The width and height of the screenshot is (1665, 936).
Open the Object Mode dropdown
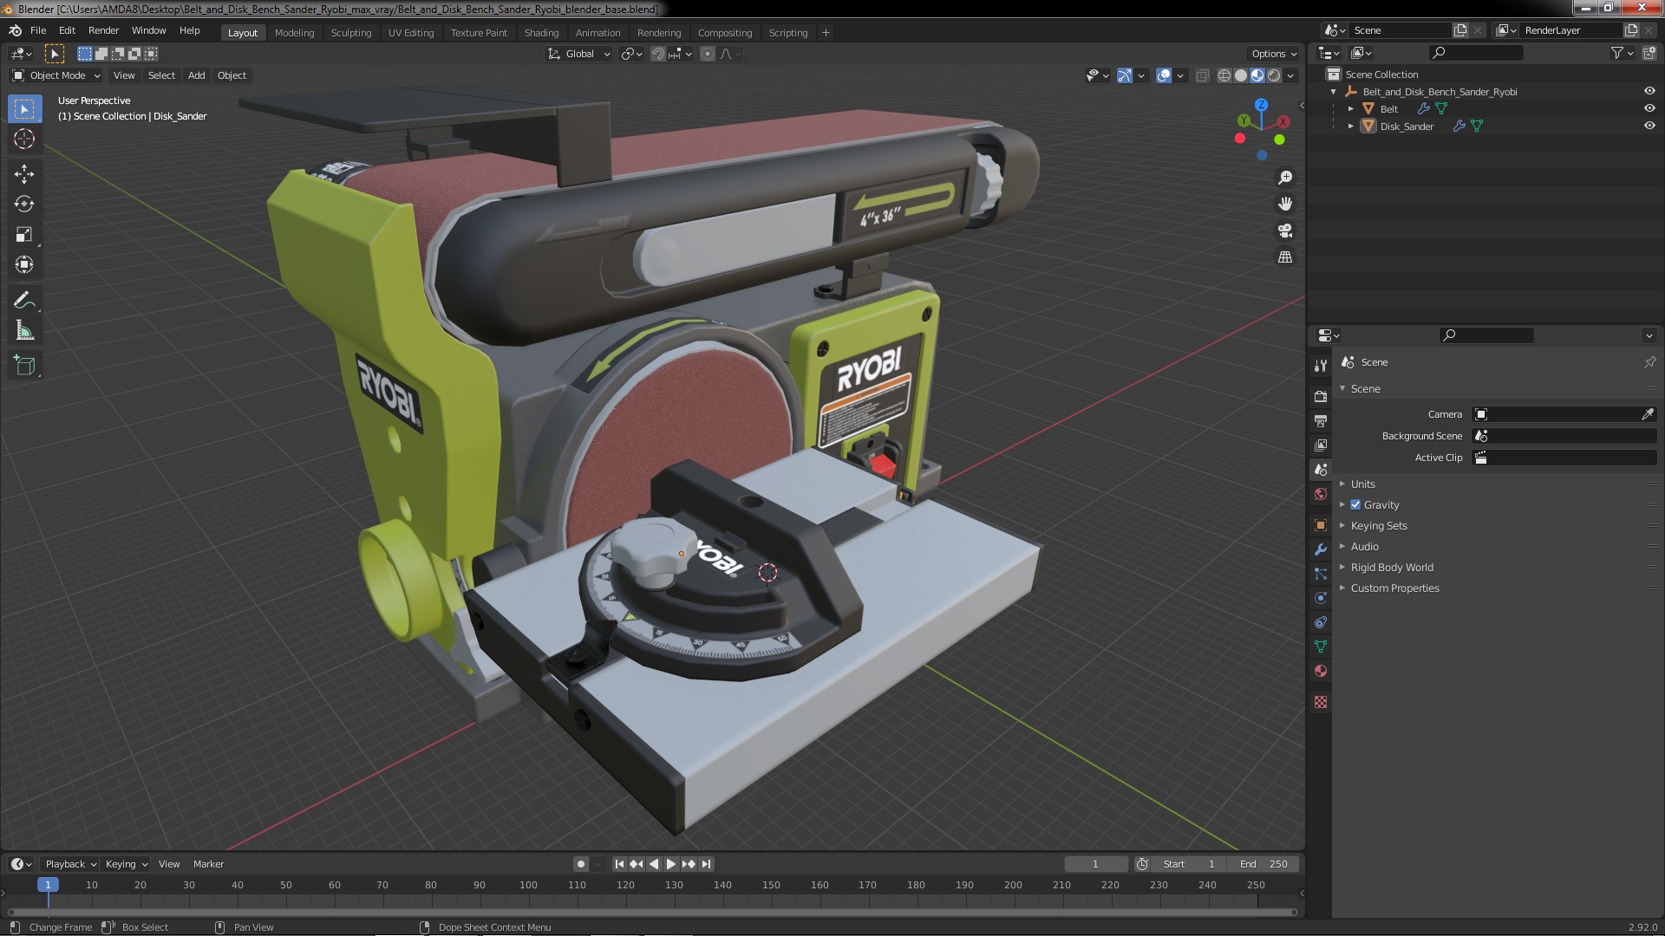click(56, 76)
